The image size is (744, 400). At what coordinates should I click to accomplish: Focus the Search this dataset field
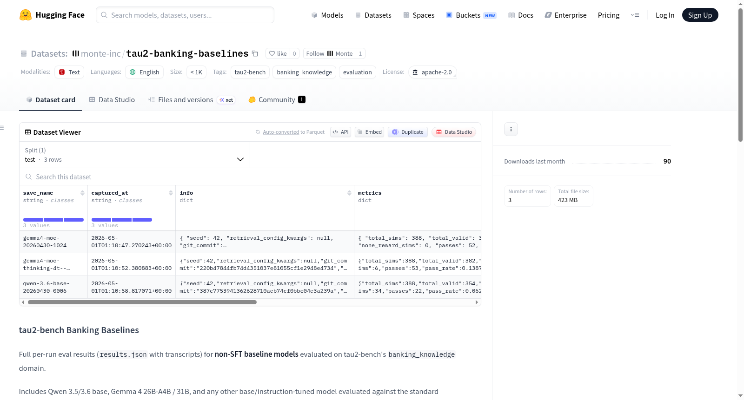250,177
